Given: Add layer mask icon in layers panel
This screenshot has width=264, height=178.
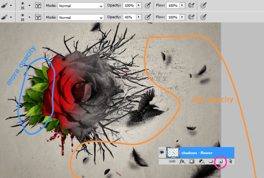Looking at the screenshot, I should tap(192, 162).
